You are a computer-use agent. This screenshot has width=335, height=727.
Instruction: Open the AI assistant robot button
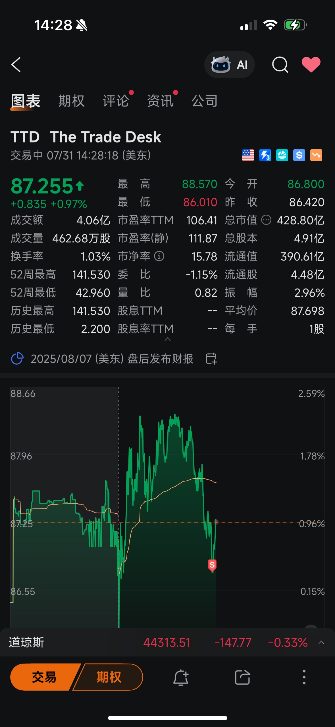click(x=229, y=65)
